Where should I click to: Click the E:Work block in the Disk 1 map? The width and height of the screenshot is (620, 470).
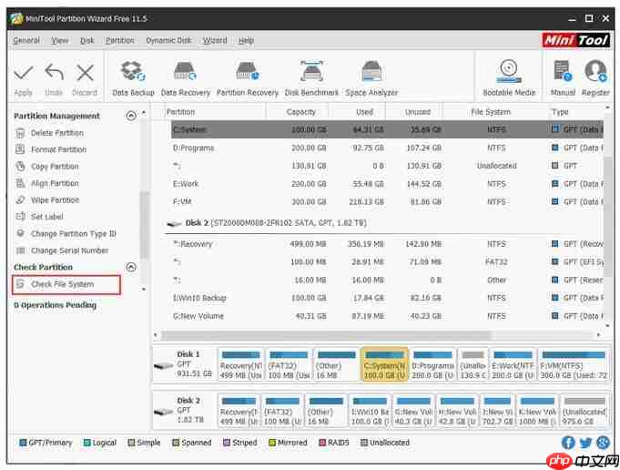click(513, 364)
